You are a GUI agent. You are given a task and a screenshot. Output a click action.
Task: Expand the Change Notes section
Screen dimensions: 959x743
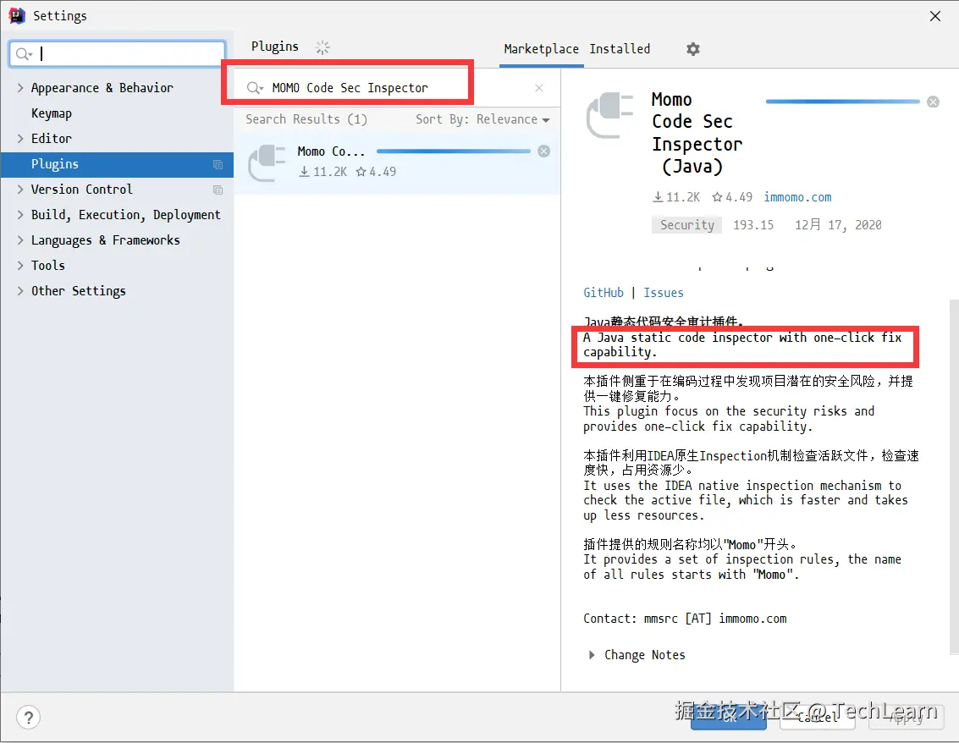pyautogui.click(x=592, y=655)
